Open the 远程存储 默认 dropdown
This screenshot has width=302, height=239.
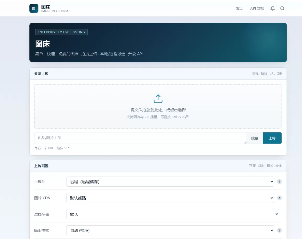(173, 214)
